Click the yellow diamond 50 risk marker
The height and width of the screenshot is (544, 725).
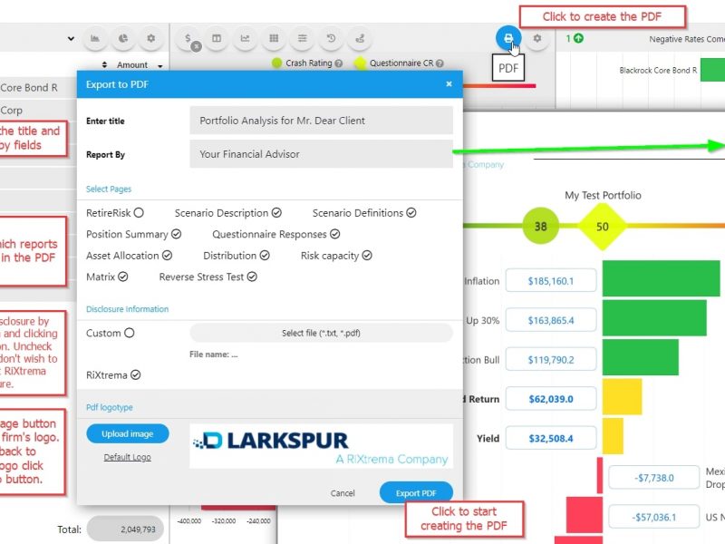(603, 227)
